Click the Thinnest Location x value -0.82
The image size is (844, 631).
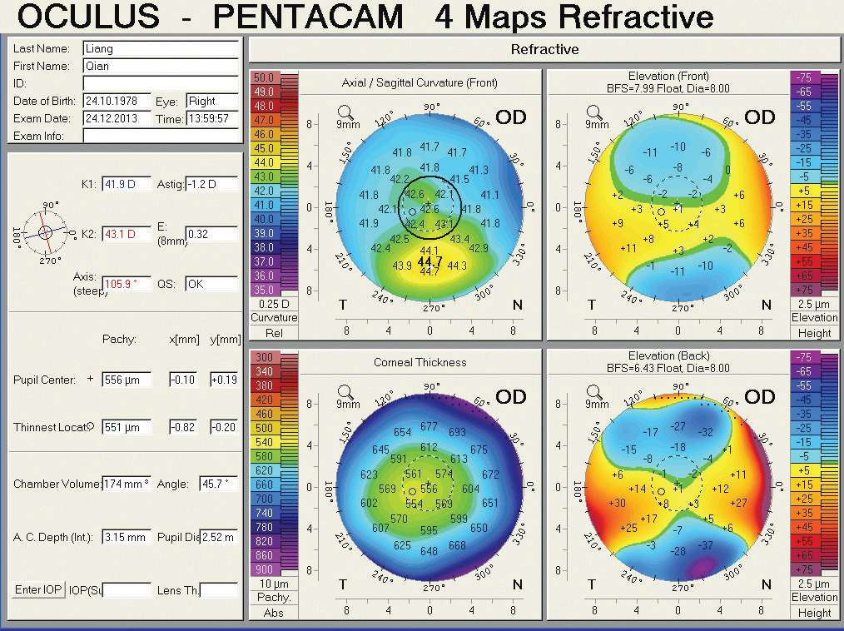(184, 428)
